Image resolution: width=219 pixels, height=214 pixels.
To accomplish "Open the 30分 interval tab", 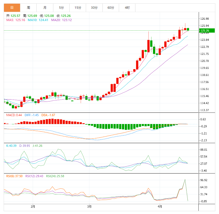I will (x=94, y=8).
